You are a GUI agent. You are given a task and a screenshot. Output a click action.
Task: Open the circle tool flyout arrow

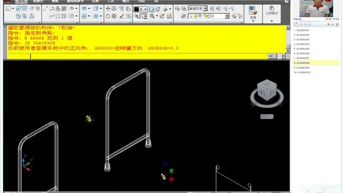click(76, 16)
